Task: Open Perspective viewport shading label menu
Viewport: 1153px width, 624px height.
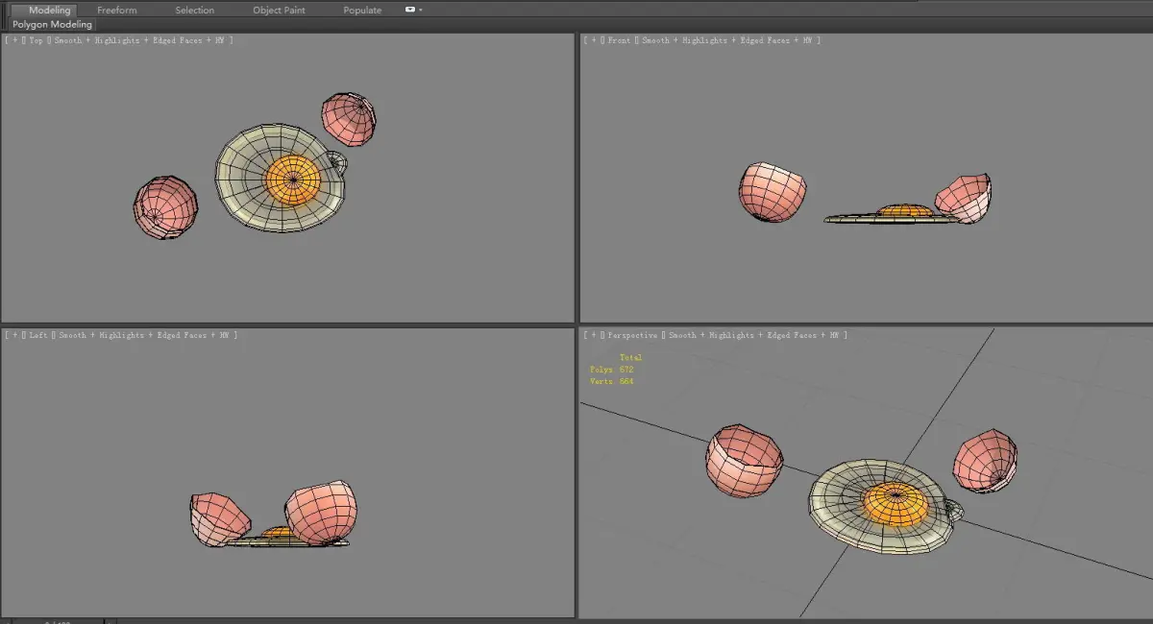Action: click(x=754, y=335)
